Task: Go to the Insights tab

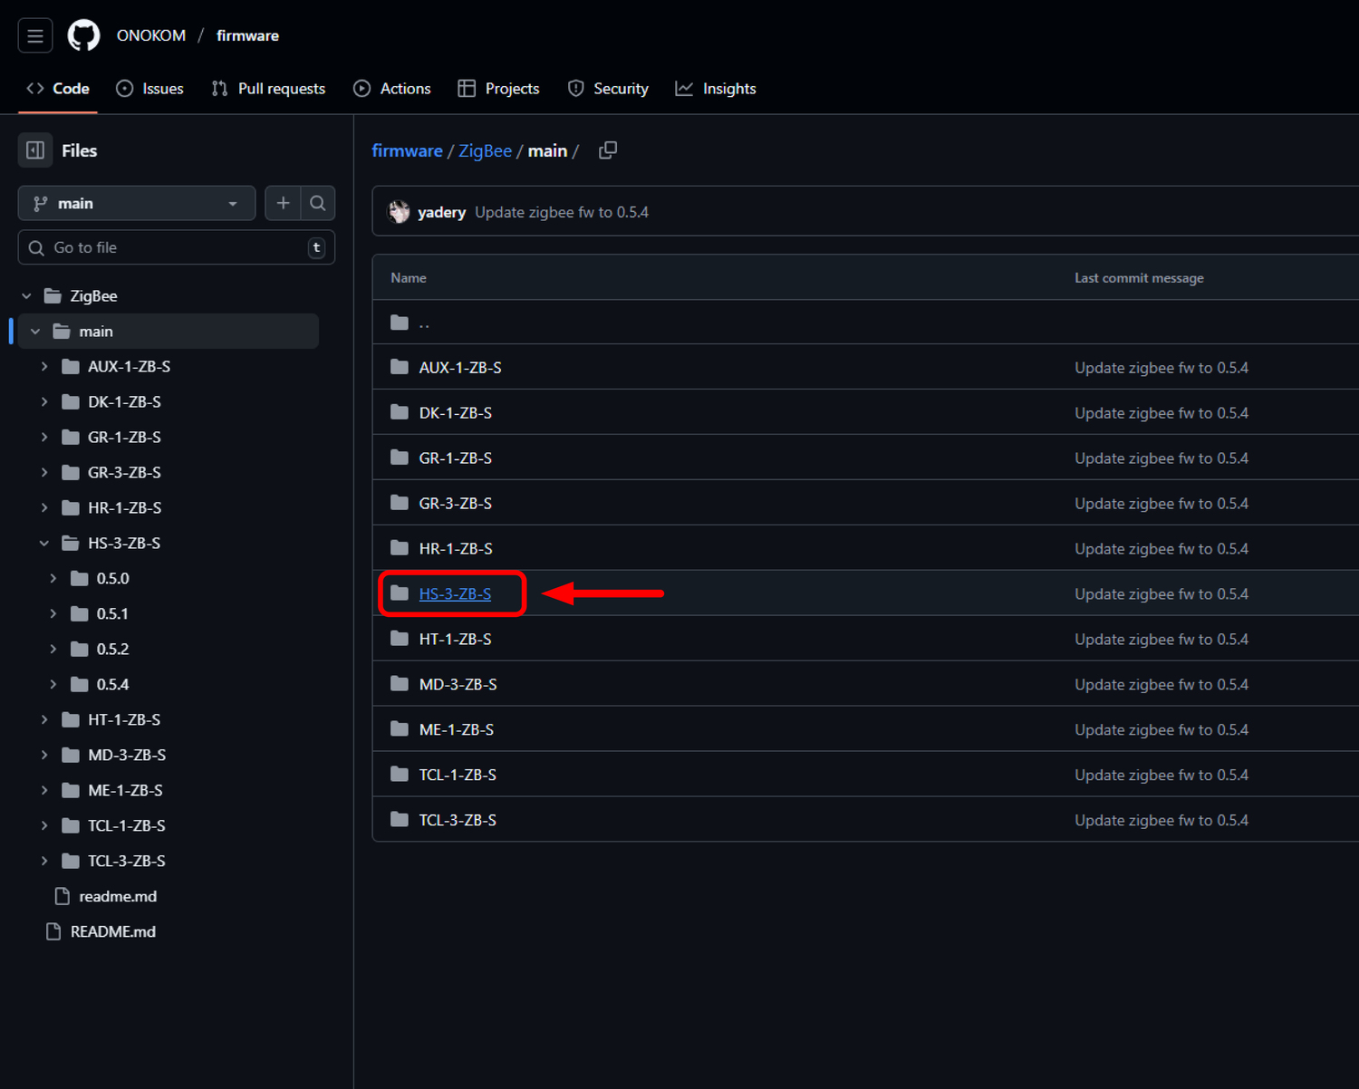Action: click(716, 89)
